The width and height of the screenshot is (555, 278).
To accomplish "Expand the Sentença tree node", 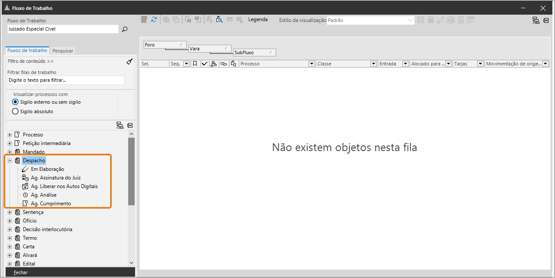I will point(9,212).
